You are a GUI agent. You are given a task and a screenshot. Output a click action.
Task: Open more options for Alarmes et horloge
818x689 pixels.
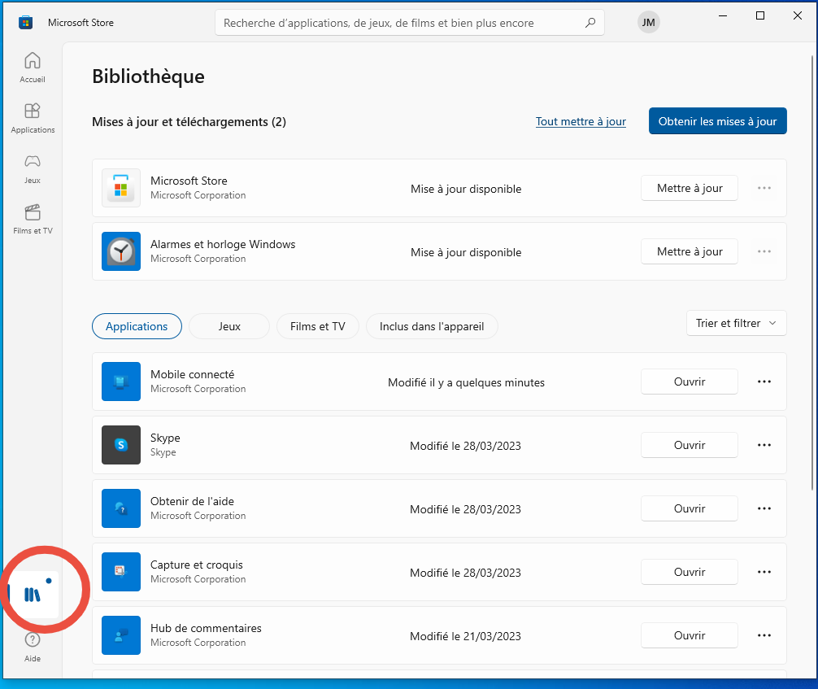[764, 251]
